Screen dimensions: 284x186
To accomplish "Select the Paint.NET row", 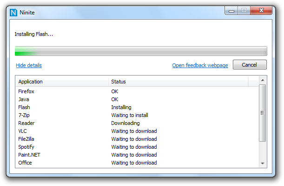I will [137, 155].
